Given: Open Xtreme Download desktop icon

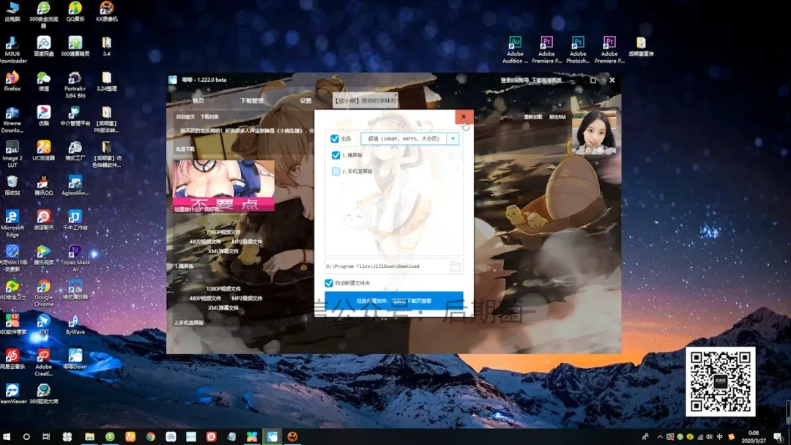Looking at the screenshot, I should pyautogui.click(x=12, y=119).
